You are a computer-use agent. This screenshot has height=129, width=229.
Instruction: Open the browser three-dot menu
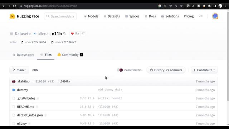(x=226, y=6)
